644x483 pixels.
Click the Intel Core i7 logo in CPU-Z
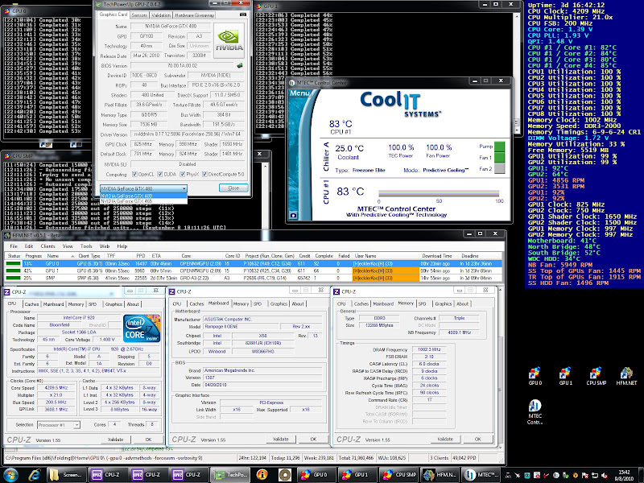142,328
